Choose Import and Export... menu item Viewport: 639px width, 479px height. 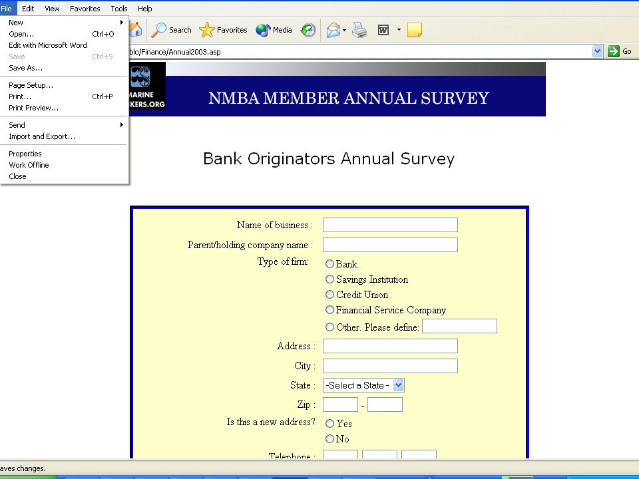(x=65, y=136)
